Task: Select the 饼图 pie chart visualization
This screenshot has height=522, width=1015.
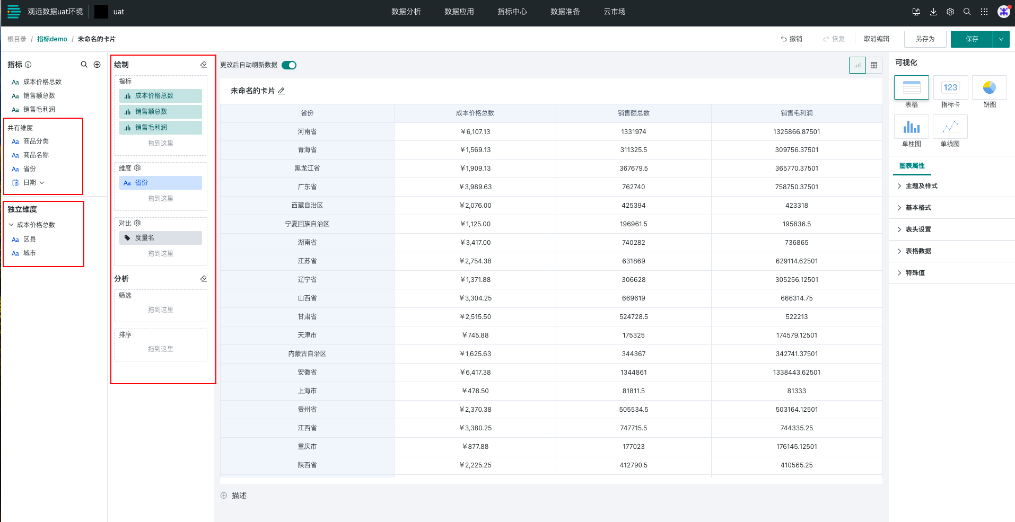Action: 989,88
